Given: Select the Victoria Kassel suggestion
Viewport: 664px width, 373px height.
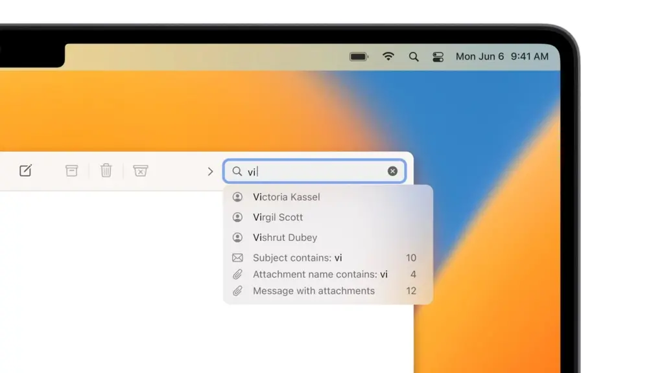Looking at the screenshot, I should [327, 197].
